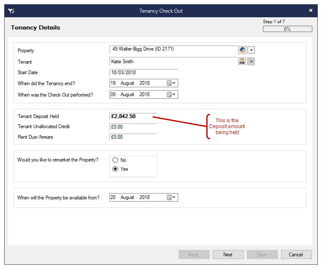Screen dimensions: 322x269
Task: Click the property house icon button
Action: pos(242,50)
